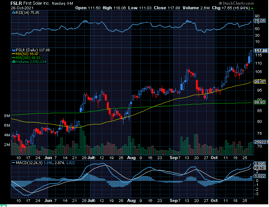Click the volume bars icon in legend
This screenshot has width=269, height=207.
14,62
